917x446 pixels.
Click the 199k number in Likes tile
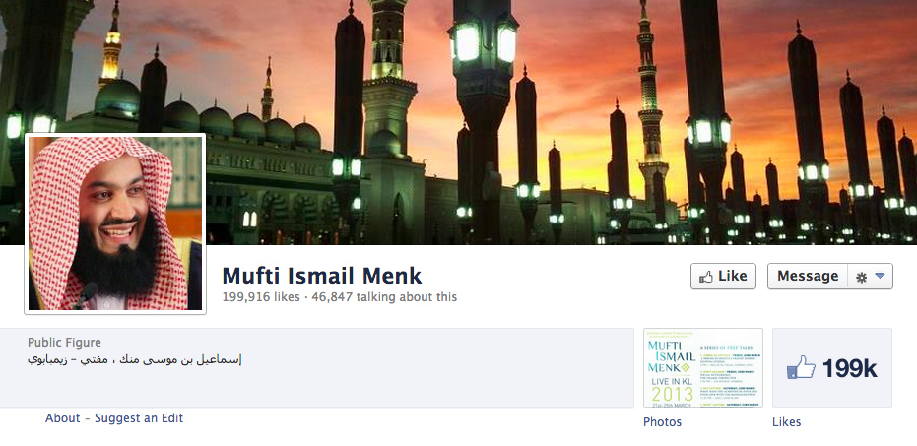pyautogui.click(x=850, y=369)
